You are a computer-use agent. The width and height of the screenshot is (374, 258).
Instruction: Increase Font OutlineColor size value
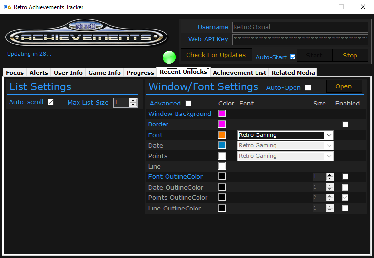click(x=330, y=175)
